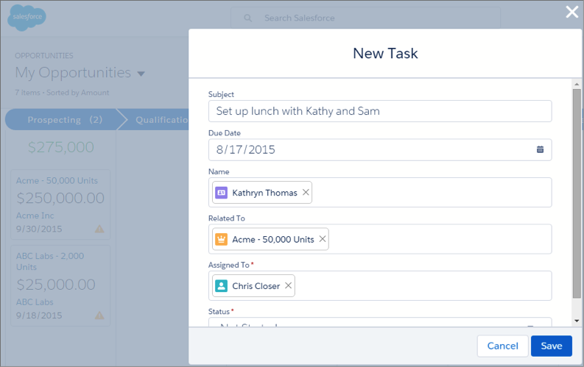
Task: Click the Chris Closer pill text
Action: point(256,286)
